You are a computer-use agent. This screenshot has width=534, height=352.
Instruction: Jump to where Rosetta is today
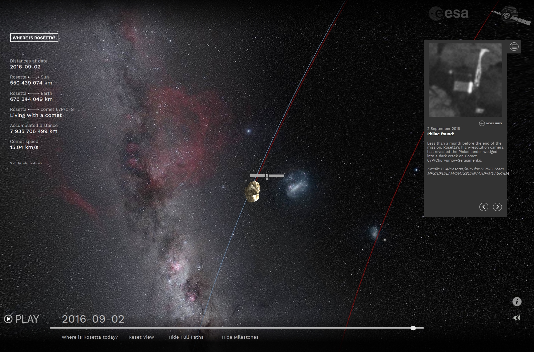point(90,337)
